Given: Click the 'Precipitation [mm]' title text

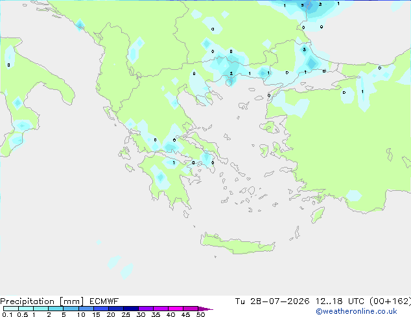Looking at the screenshot, I should coord(42,301).
